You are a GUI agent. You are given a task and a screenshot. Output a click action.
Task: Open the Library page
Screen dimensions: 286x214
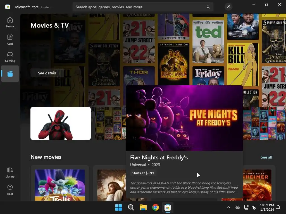tap(10, 173)
